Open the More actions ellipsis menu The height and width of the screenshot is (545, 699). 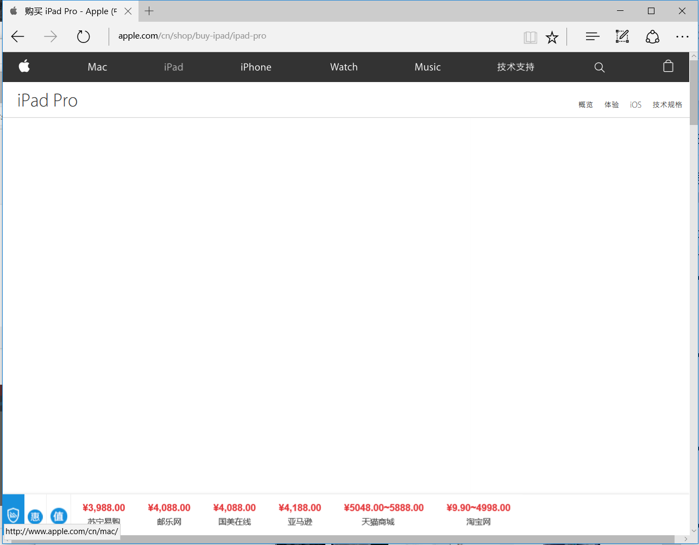pyautogui.click(x=682, y=37)
